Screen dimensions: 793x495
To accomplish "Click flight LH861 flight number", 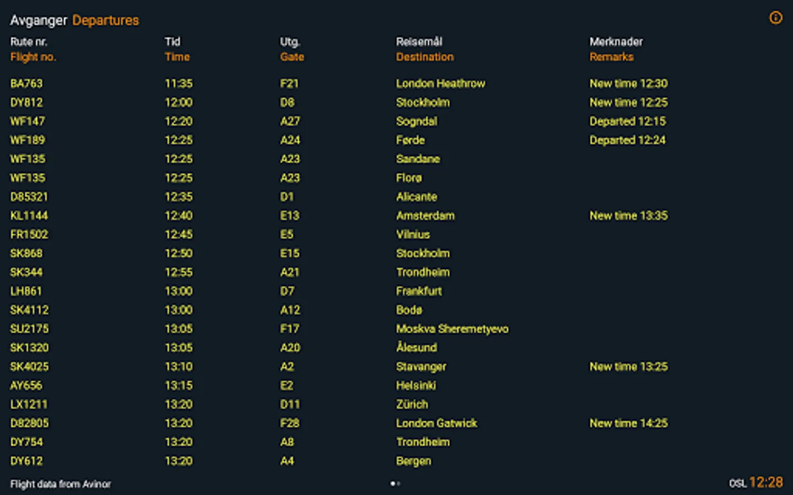I will (26, 291).
